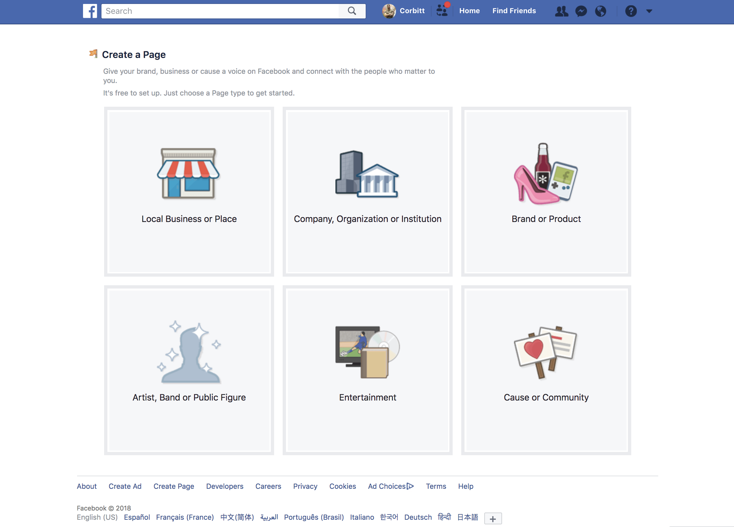This screenshot has height=527, width=734.
Task: Open the Careers footer link
Action: pos(268,486)
